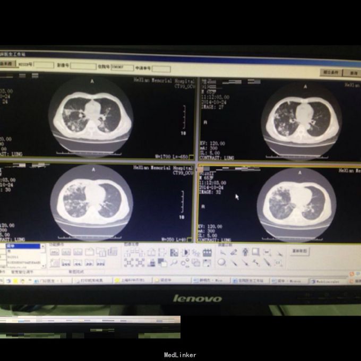Click the grid calendar icon in image toolbar
This screenshot has width=361, height=361.
[208, 253]
